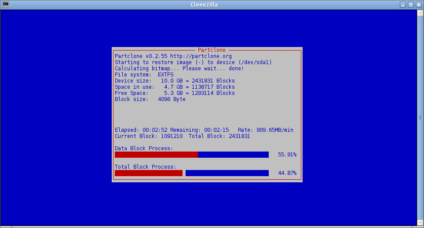This screenshot has width=424, height=228.
Task: Click the red Partclone dialog title
Action: (x=212, y=50)
